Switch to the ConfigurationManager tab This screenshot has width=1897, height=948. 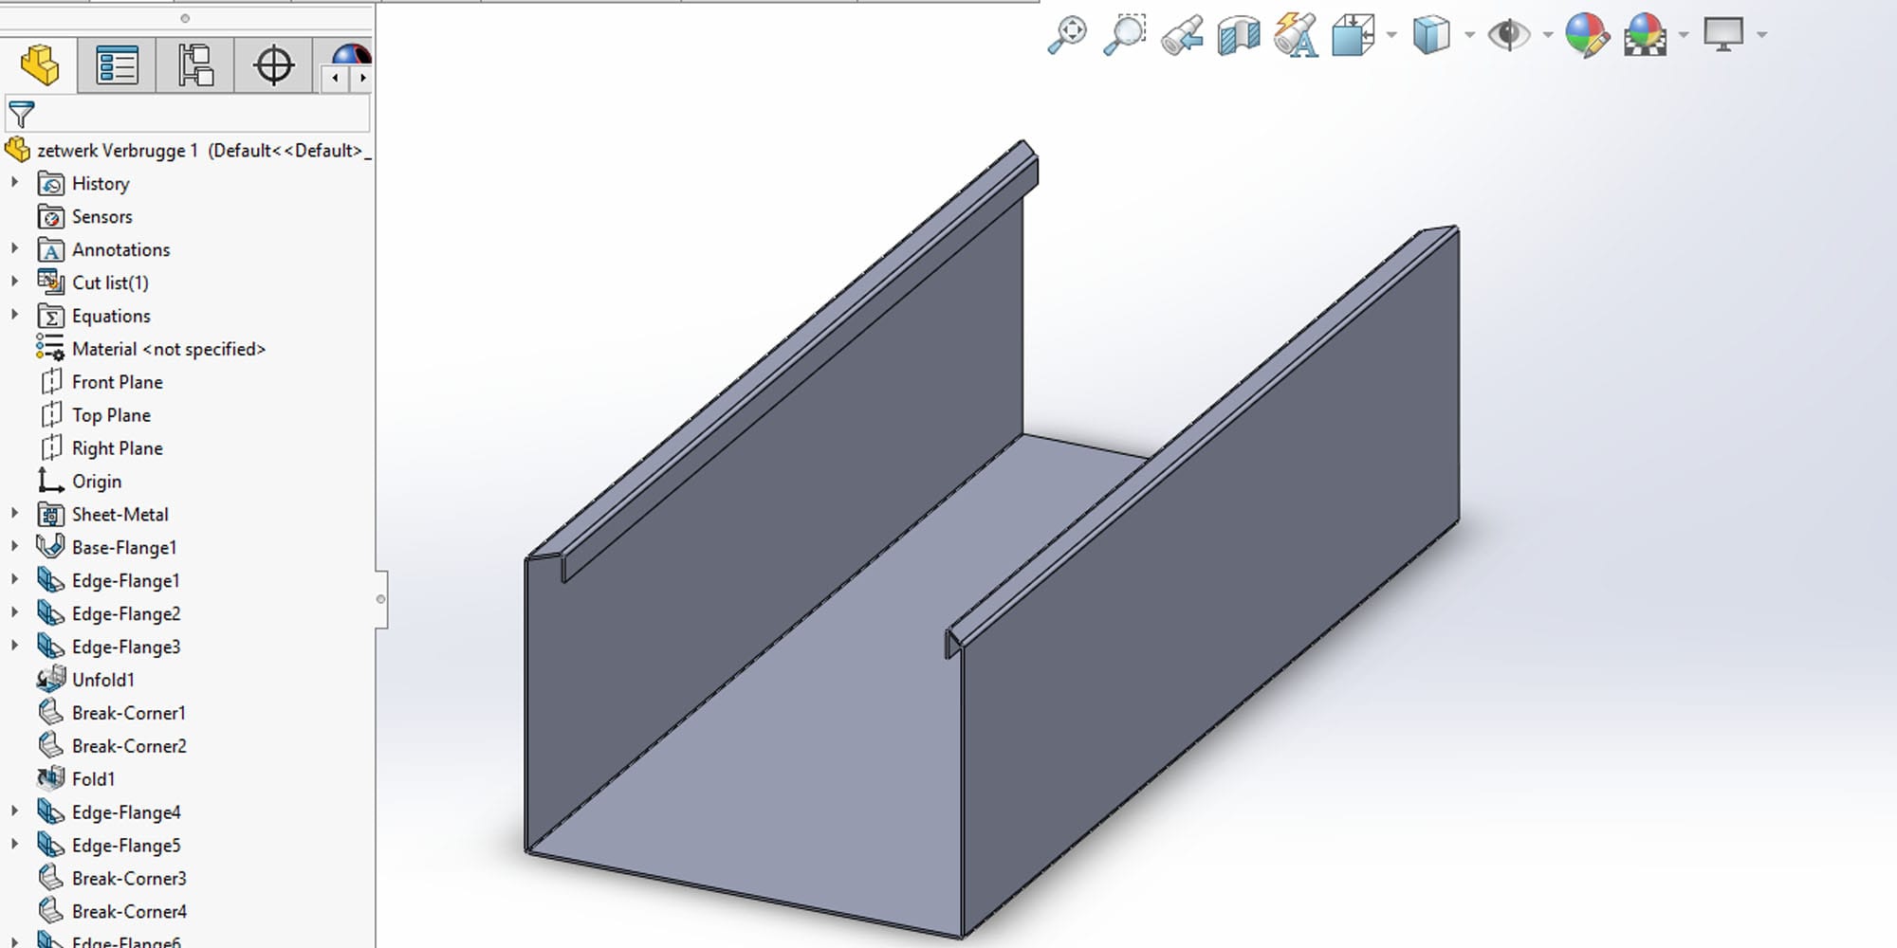(195, 65)
